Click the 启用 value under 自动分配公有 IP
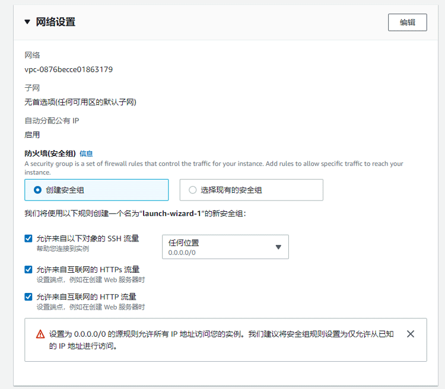Viewport: 445px width, 389px height. 32,135
